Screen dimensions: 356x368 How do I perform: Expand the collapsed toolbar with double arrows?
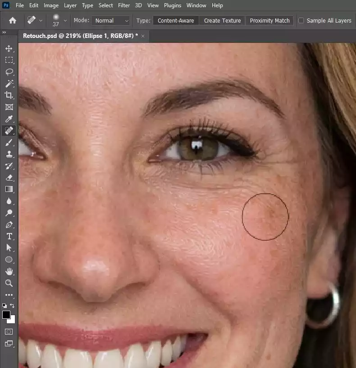point(4,33)
